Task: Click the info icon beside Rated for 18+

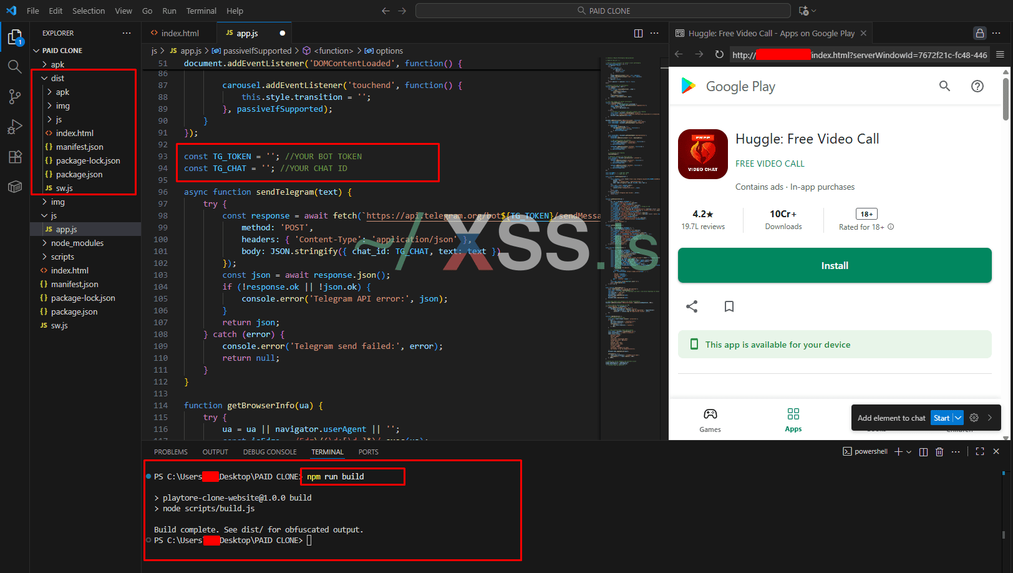Action: [x=891, y=227]
